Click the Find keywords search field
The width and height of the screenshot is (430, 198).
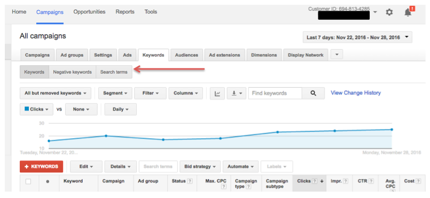click(x=275, y=93)
